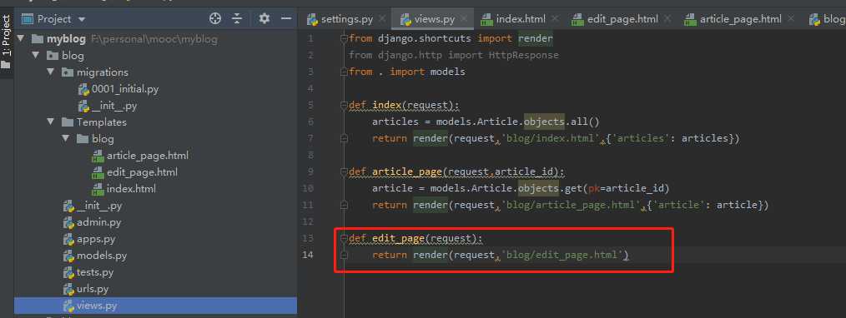Click the folder icon beside Templates
The image size is (846, 318).
(68, 122)
